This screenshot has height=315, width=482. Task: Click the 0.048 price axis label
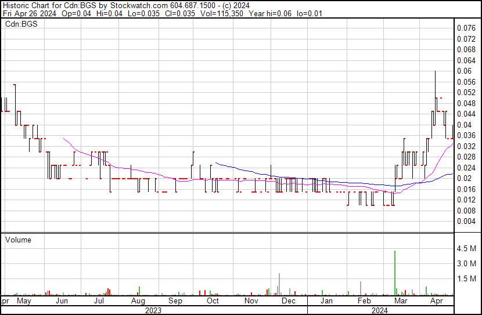click(466, 103)
